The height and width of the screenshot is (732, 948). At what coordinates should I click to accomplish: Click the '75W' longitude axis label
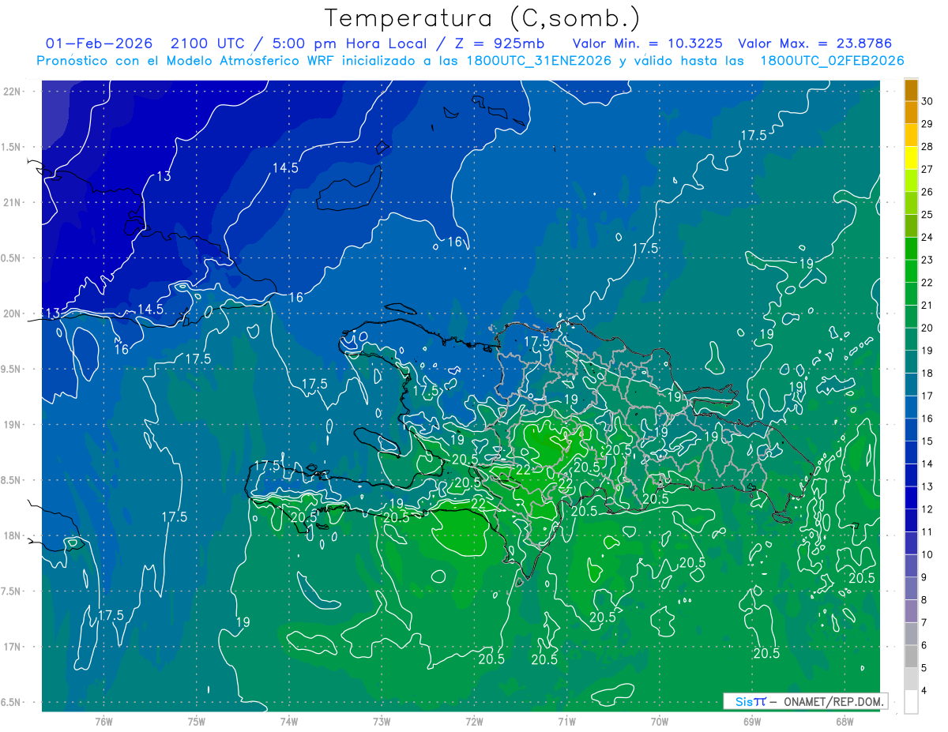[x=197, y=721]
